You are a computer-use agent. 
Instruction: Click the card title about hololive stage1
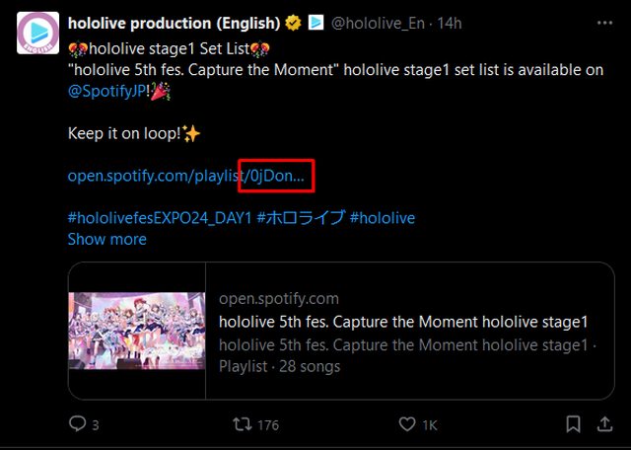click(x=402, y=322)
